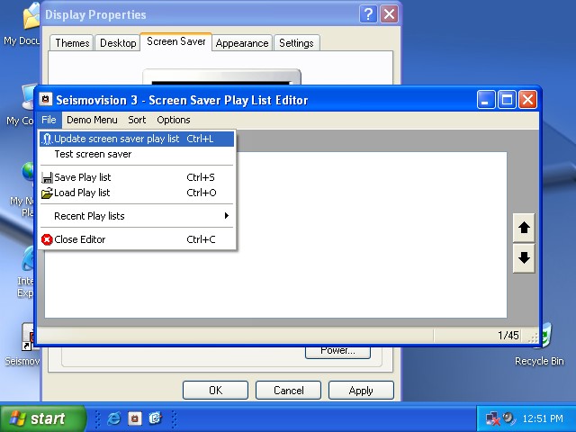Open the Options menu

(x=174, y=120)
